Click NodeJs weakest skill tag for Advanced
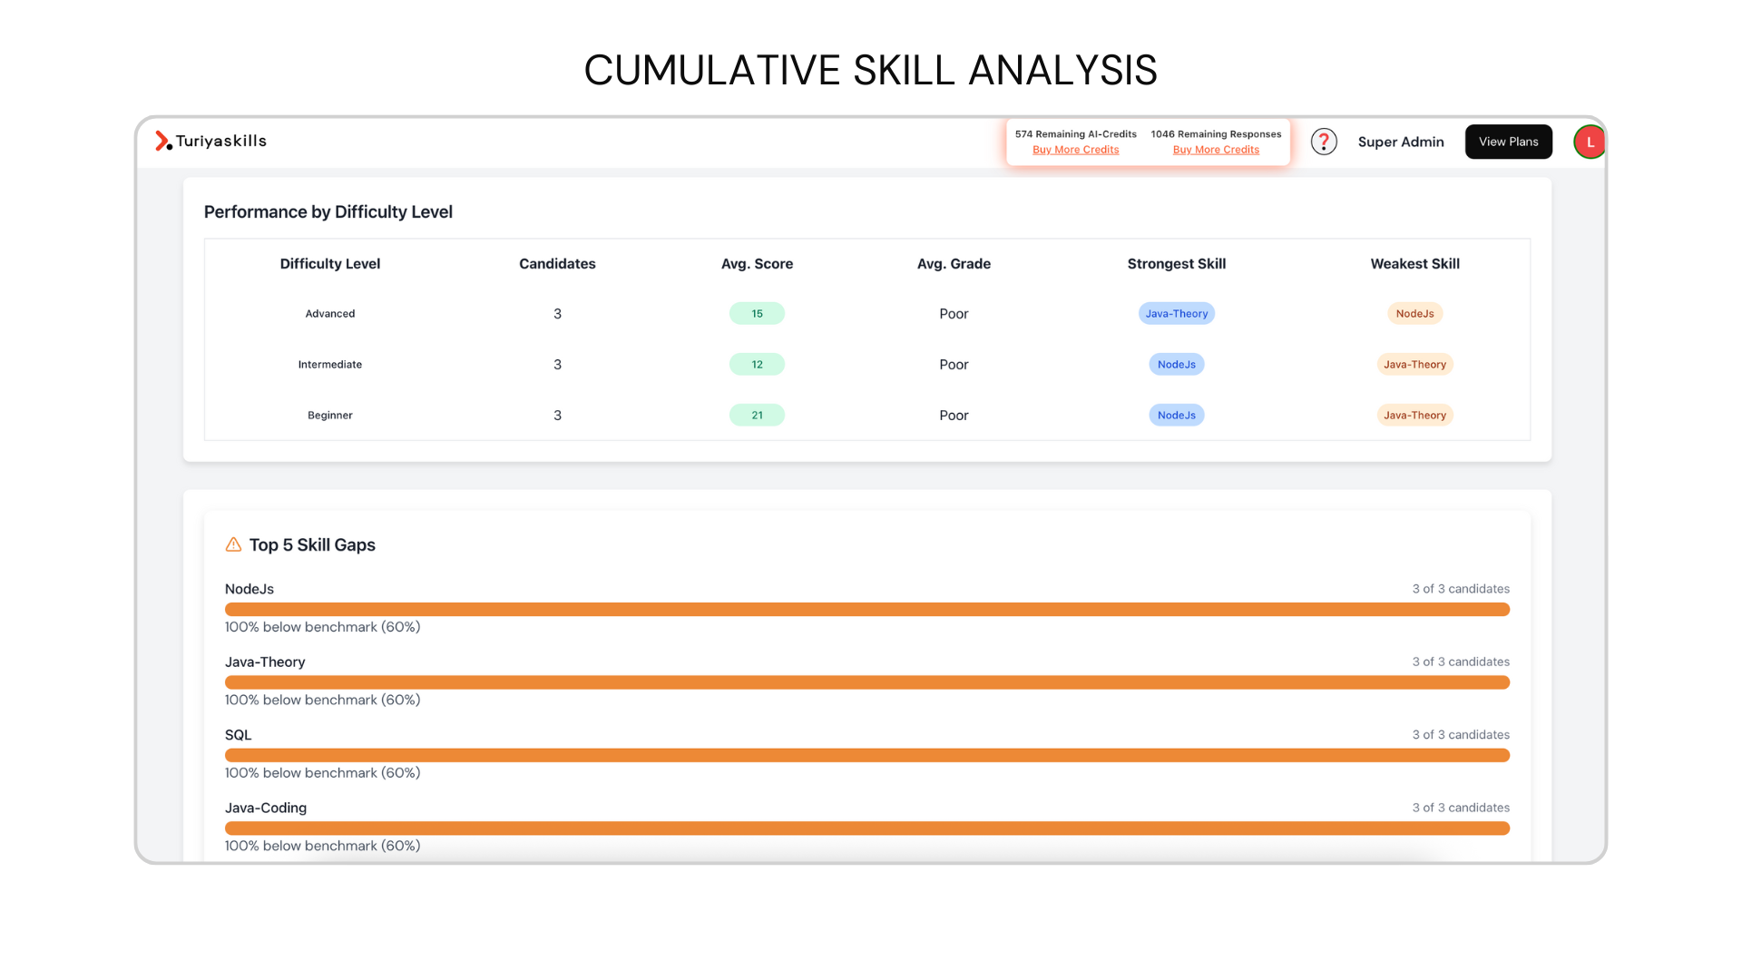1742x980 pixels. tap(1414, 313)
